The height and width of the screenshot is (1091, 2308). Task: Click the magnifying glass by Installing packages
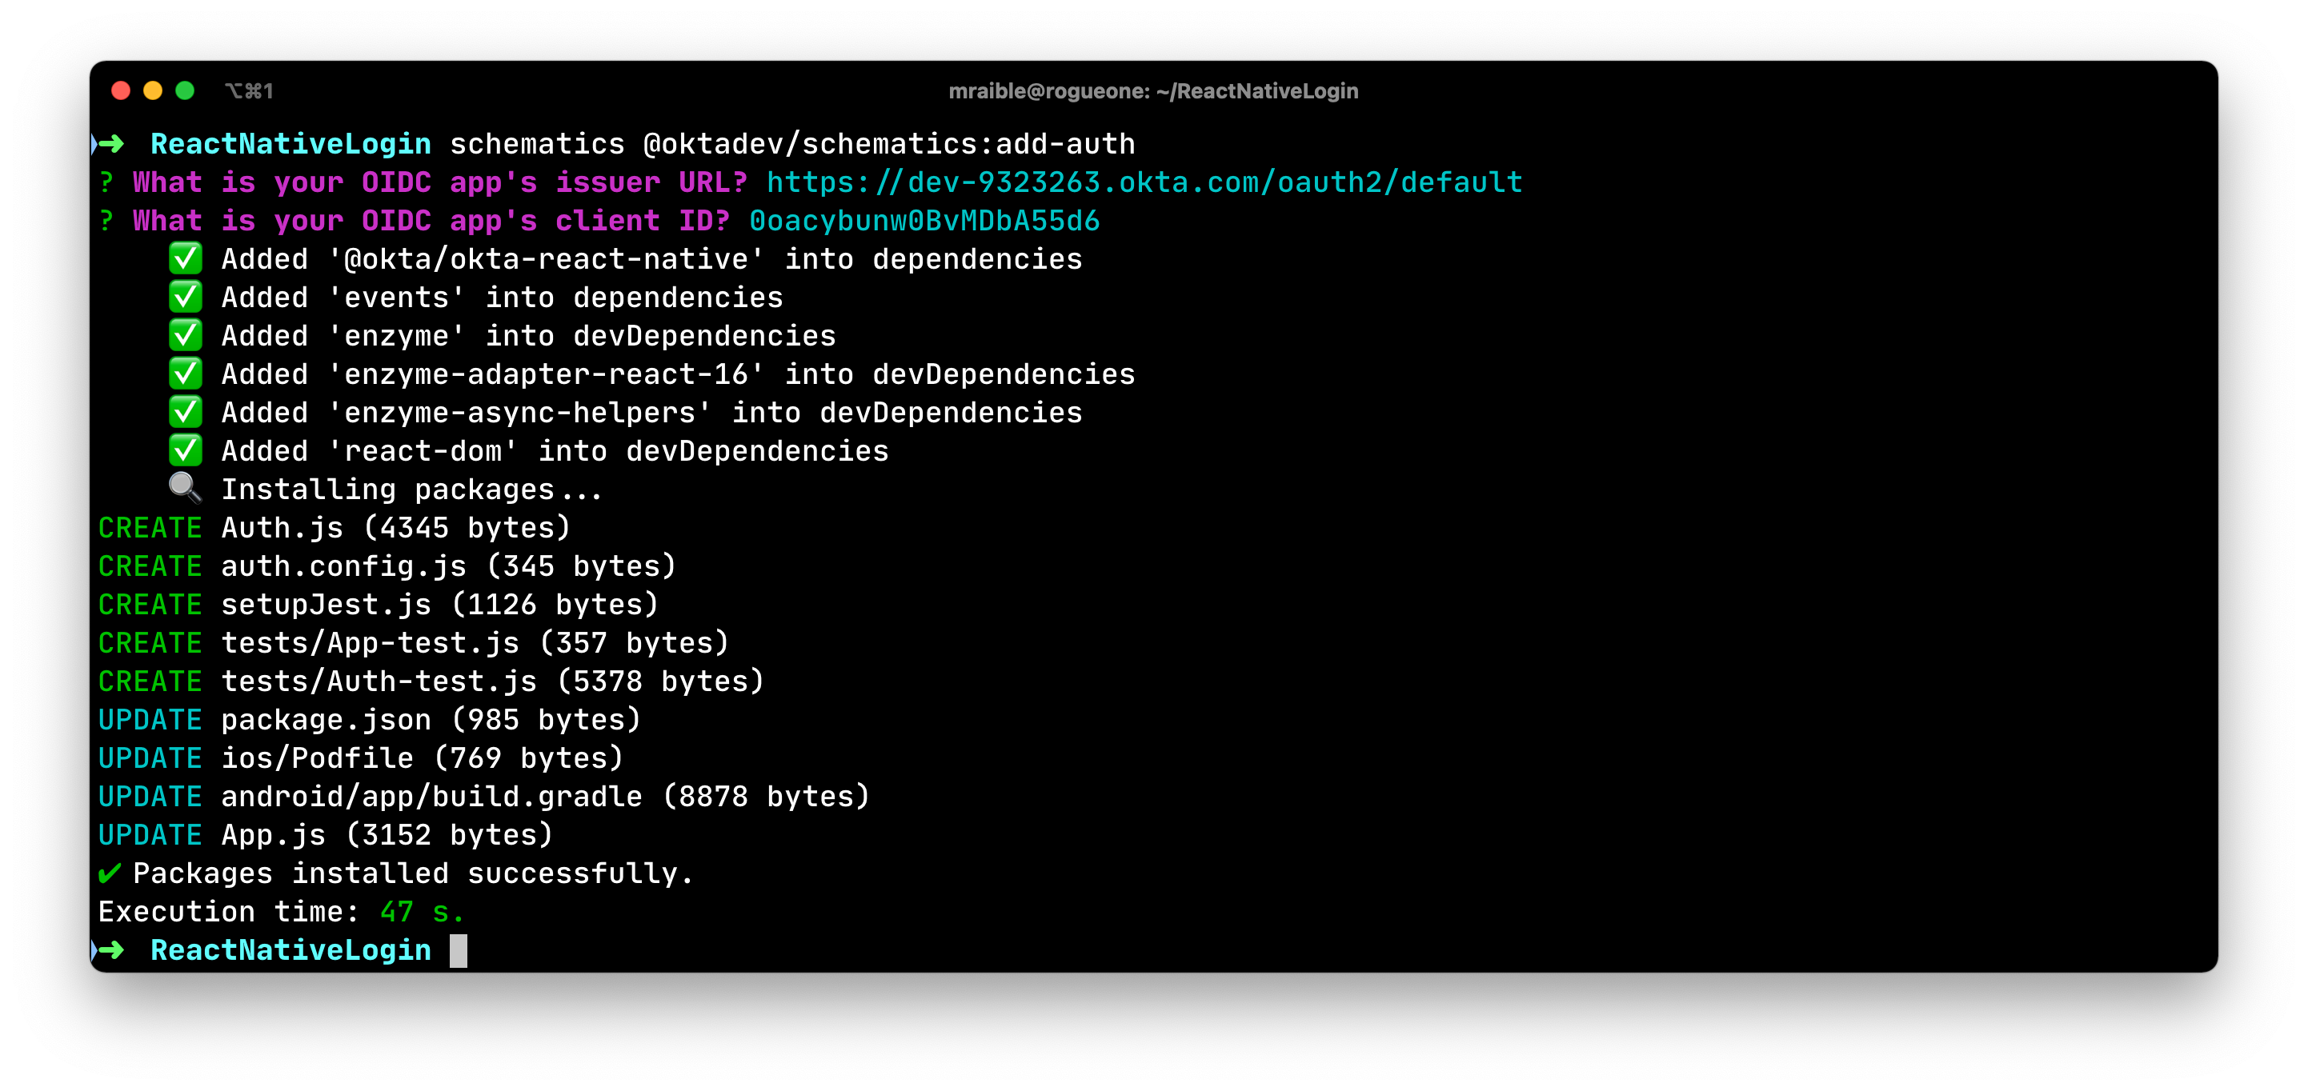click(x=186, y=488)
